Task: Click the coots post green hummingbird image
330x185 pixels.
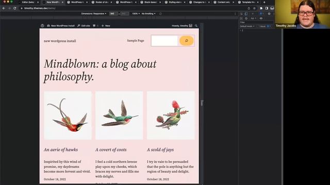Action: [x=119, y=115]
